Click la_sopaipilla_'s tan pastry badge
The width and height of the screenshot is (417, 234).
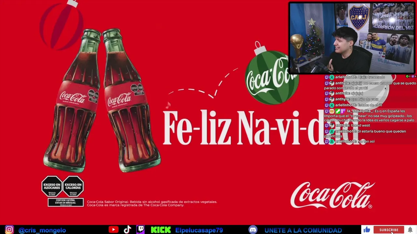coord(332,111)
